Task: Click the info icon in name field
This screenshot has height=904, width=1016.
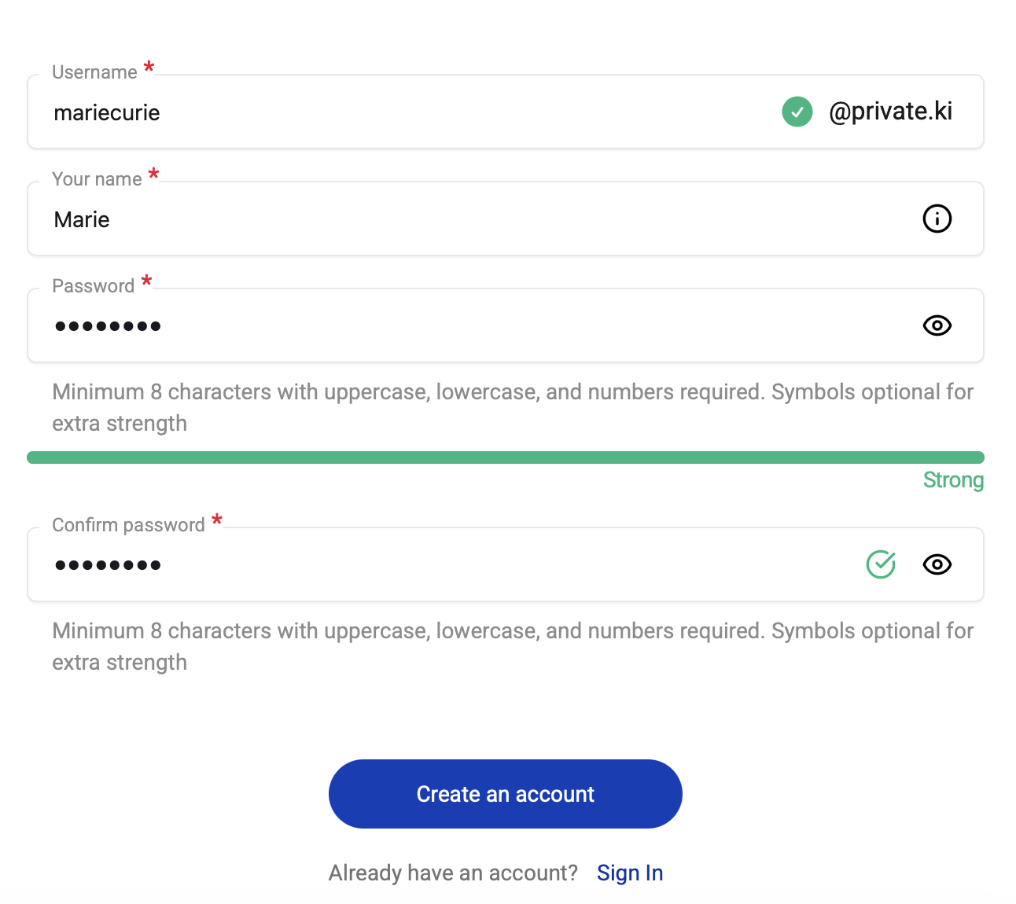Action: 937,219
